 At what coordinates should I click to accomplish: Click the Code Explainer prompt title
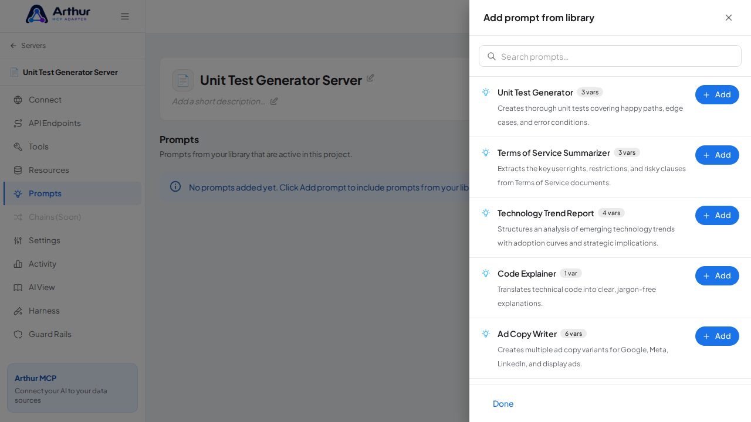[x=527, y=274]
